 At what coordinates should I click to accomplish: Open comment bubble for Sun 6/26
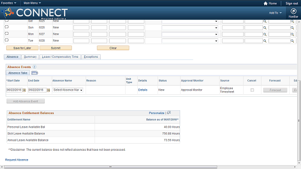[7, 27]
